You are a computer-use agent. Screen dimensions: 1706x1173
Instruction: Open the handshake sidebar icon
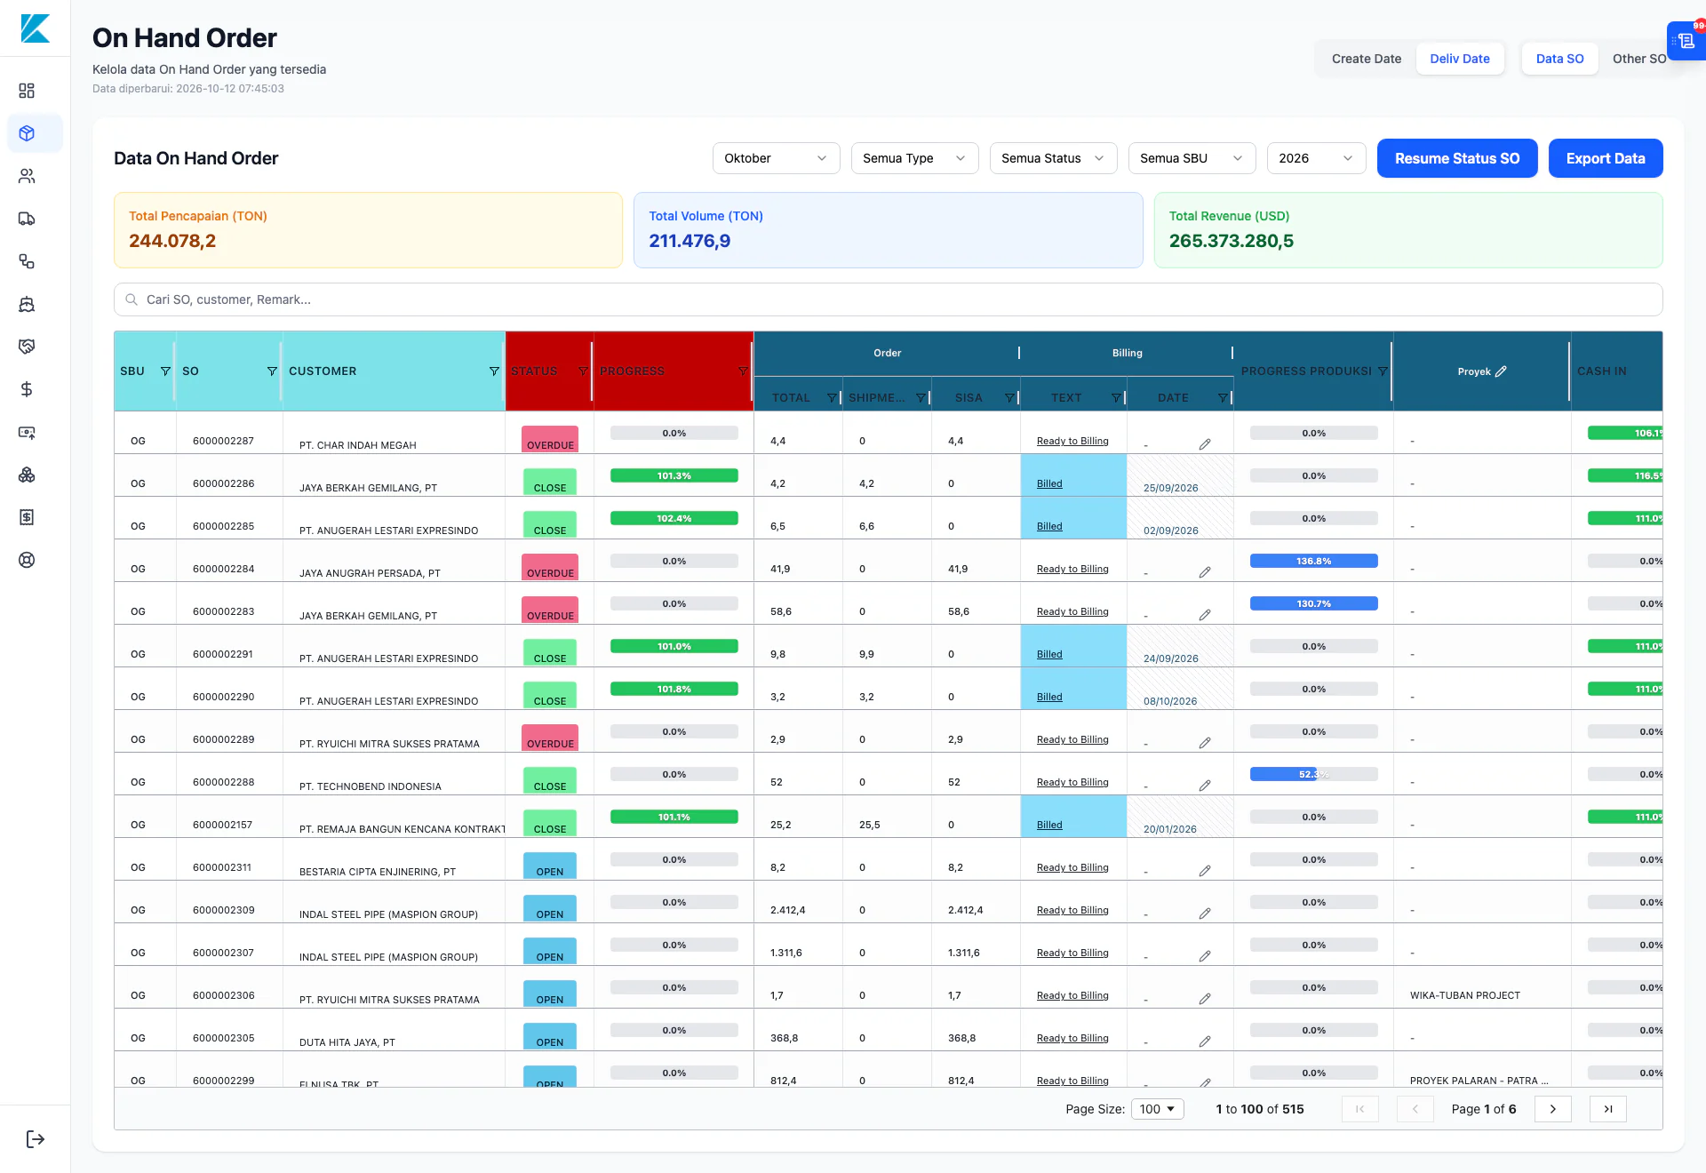pyautogui.click(x=27, y=347)
